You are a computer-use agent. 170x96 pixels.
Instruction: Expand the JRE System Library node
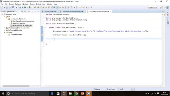(5, 28)
